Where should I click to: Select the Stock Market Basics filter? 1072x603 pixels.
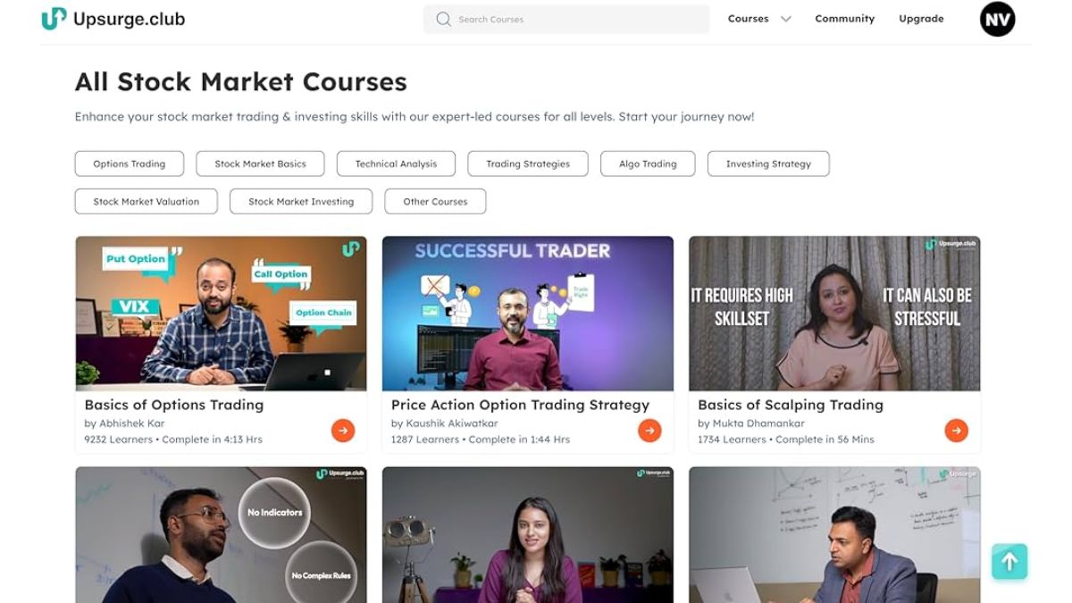pos(260,163)
